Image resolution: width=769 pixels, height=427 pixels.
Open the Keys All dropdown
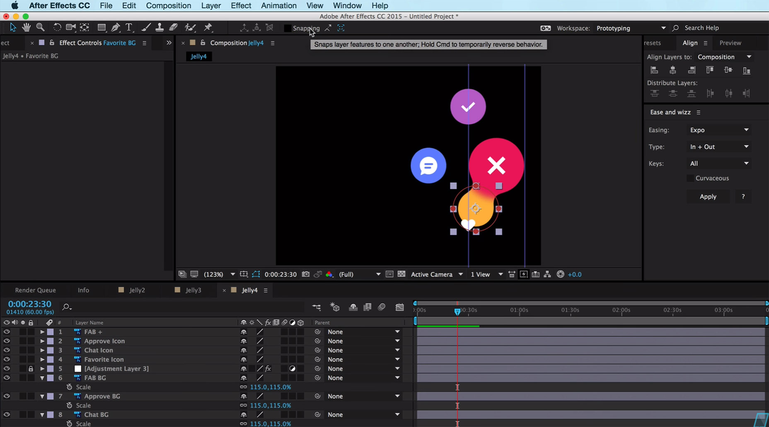719,163
